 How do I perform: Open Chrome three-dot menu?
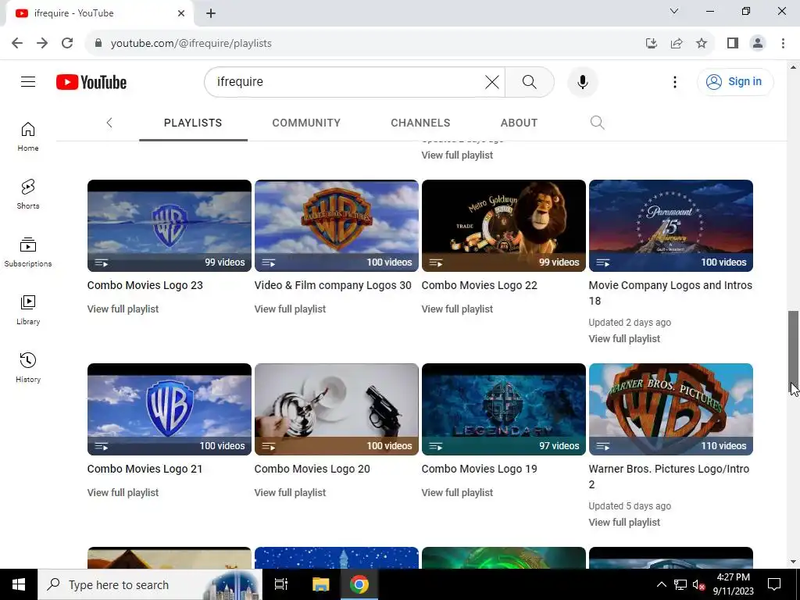(x=783, y=44)
